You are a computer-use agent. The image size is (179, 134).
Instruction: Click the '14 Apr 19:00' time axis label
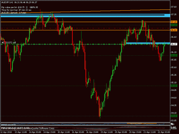[49, 132]
